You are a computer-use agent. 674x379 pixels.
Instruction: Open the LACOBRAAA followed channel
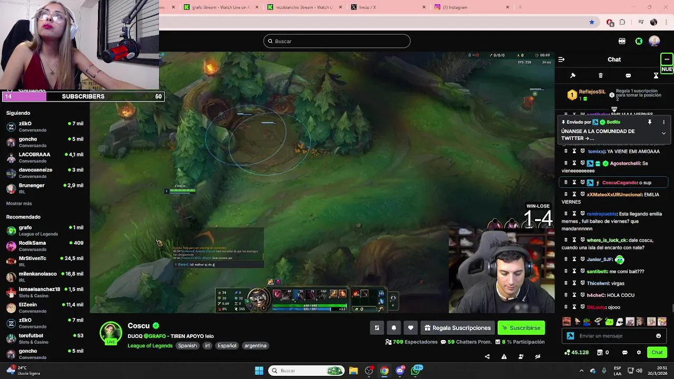click(45, 157)
